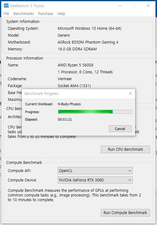Click the 'Compute Benchmark' group heading
The width and height of the screenshot is (157, 225).
(24, 163)
